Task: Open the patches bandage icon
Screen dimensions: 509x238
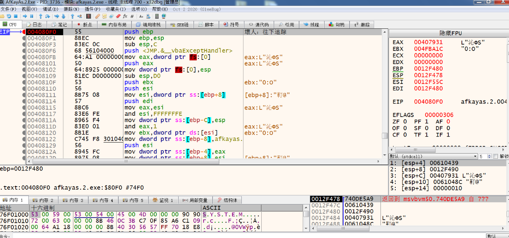Action: [x=98, y=16]
